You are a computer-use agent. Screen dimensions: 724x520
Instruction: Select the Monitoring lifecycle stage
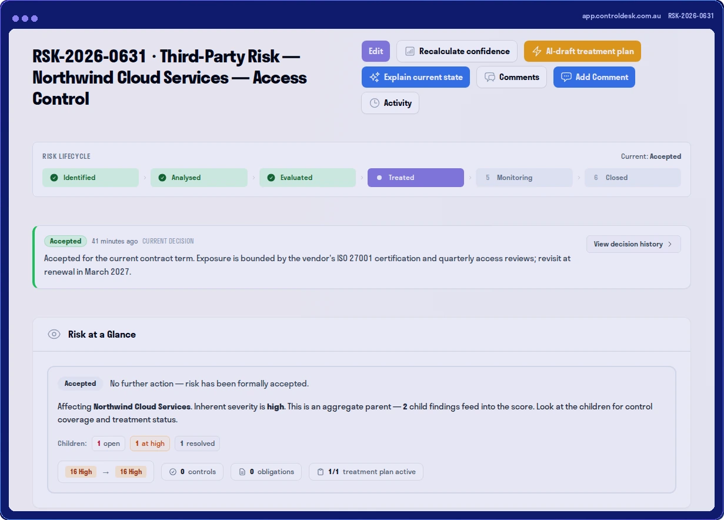coord(524,178)
